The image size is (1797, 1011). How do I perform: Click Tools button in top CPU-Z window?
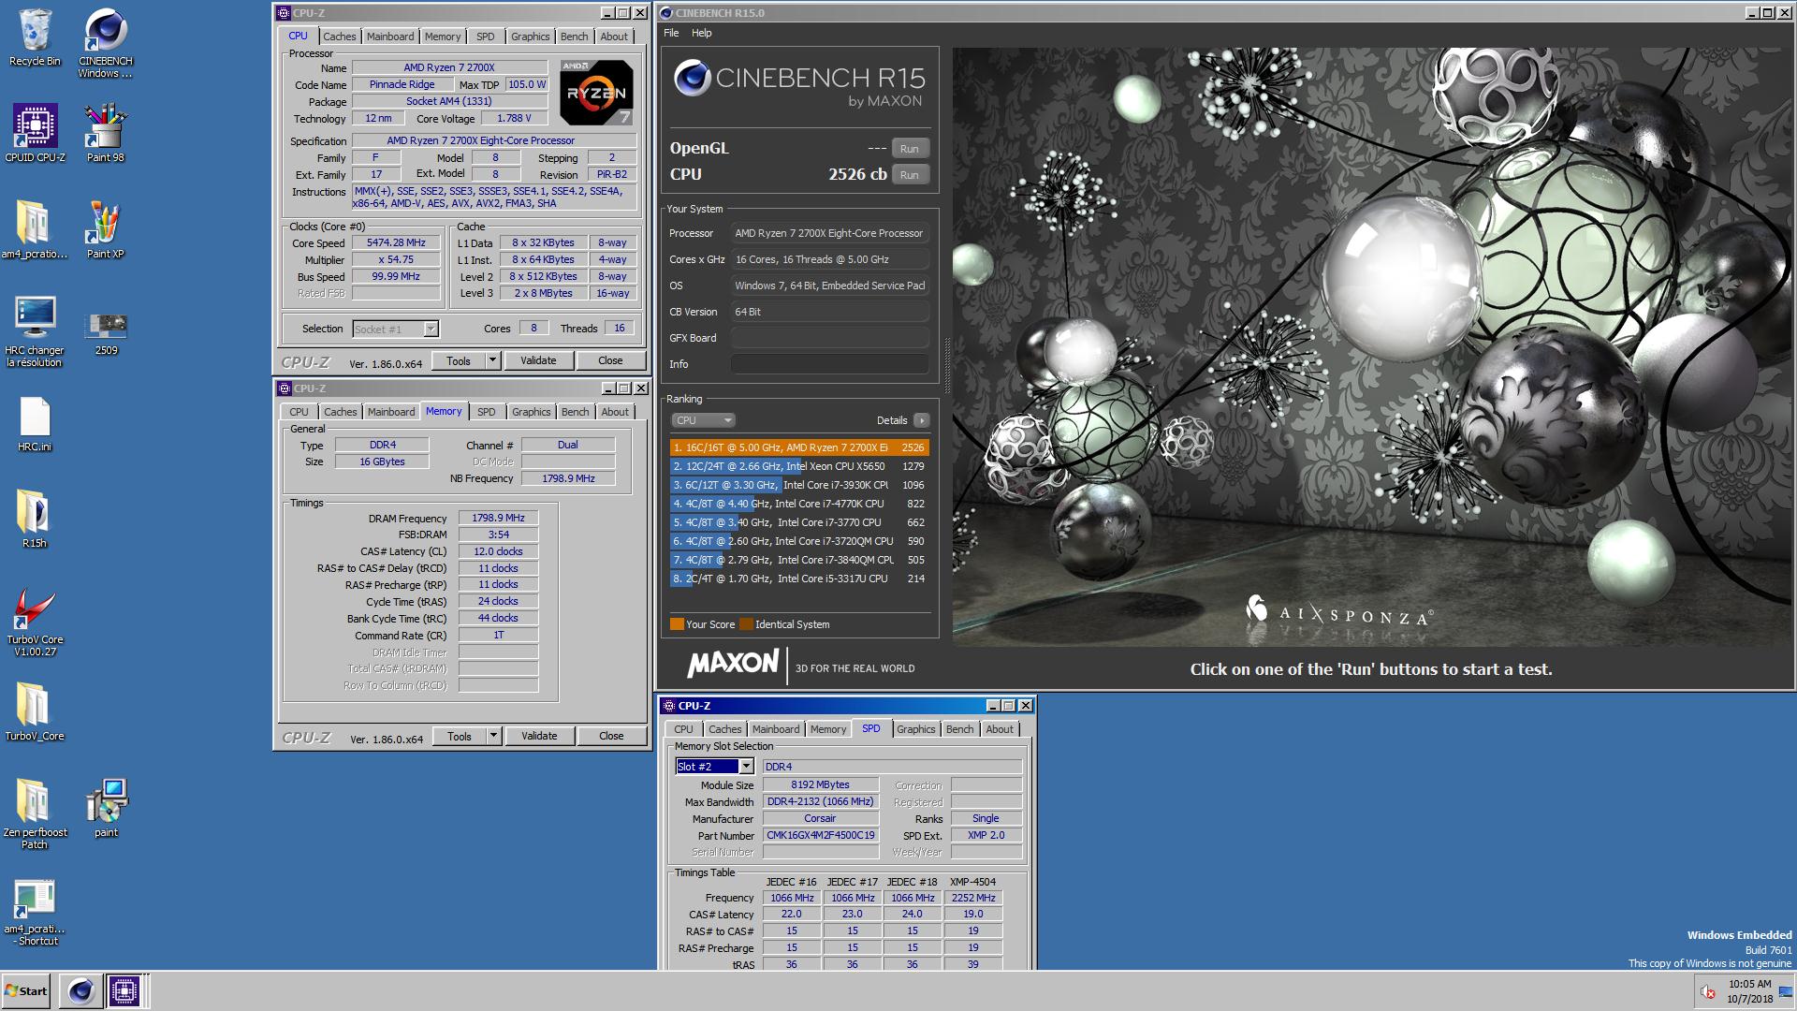coord(459,360)
